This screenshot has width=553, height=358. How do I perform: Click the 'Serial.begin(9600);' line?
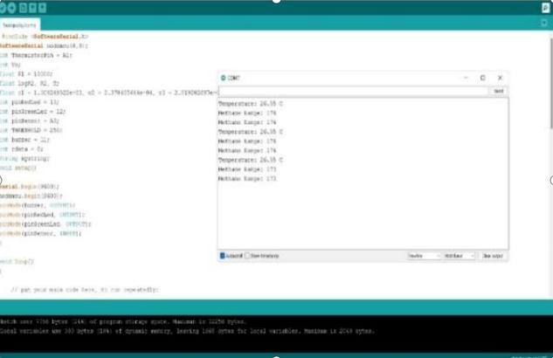pos(30,187)
